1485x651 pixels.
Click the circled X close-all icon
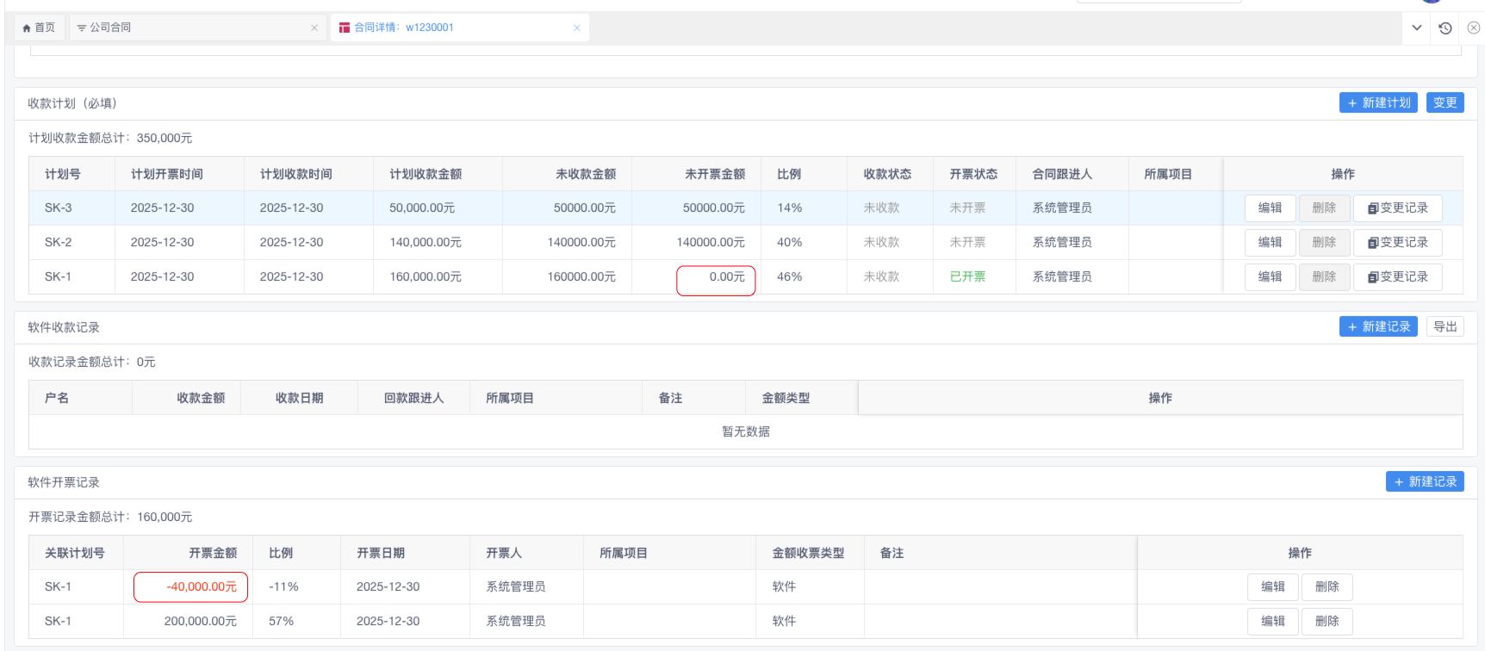tap(1474, 28)
